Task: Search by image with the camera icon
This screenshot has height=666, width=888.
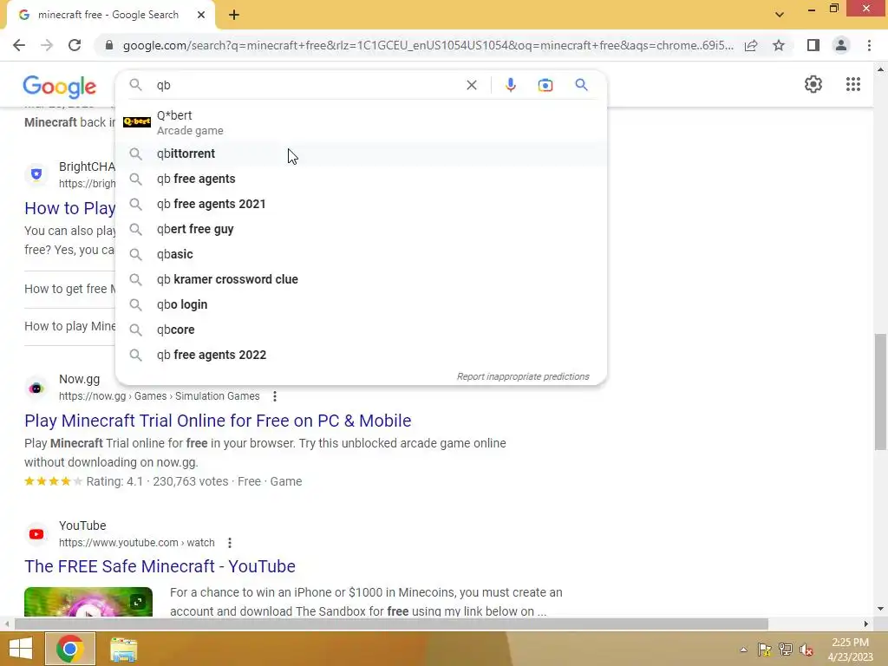Action: coord(545,85)
